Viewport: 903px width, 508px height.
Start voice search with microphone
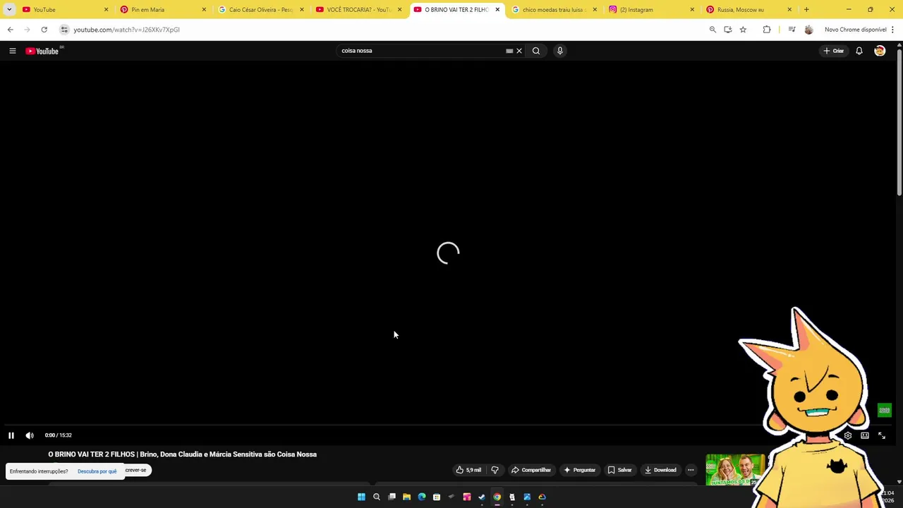[560, 51]
